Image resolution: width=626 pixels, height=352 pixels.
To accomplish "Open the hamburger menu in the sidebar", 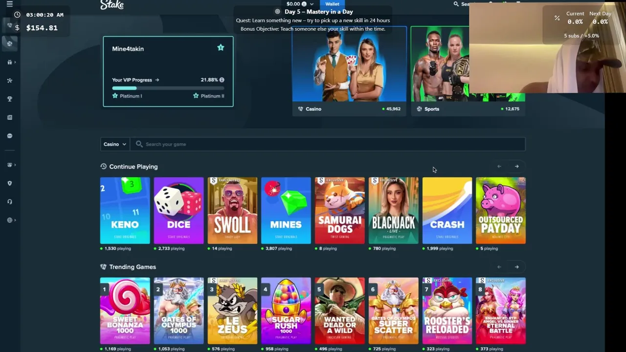I will click(9, 4).
